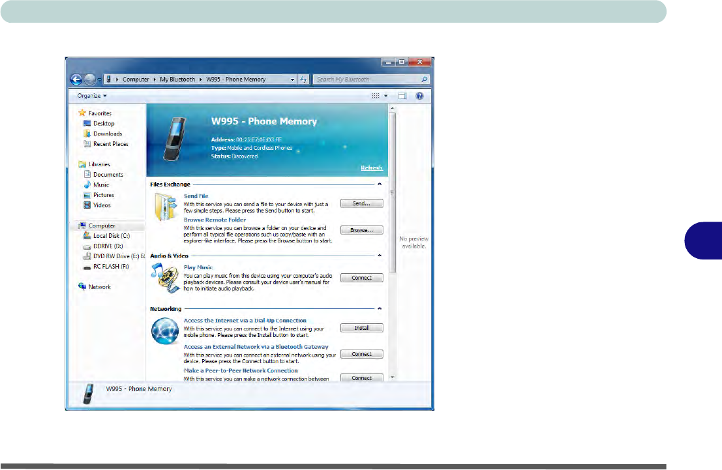Click the vertical scrollbar thumb
This screenshot has height=470, width=722.
[x=393, y=193]
